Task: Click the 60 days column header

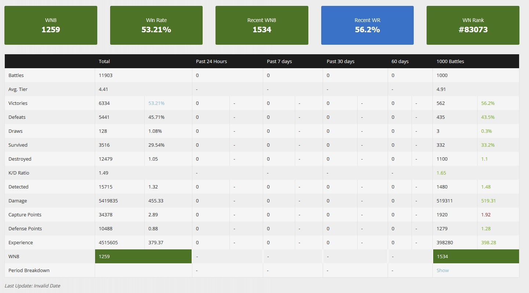Action: (x=400, y=61)
